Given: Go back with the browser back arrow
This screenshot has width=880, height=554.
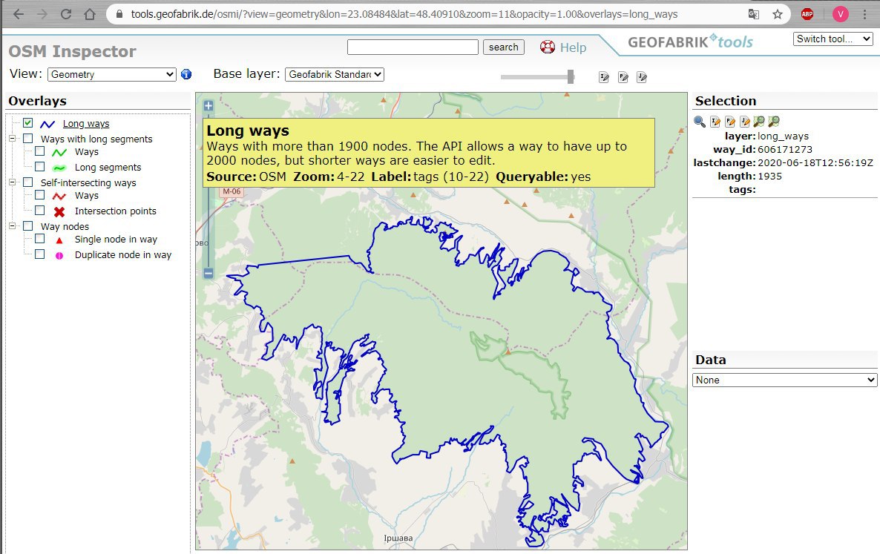Looking at the screenshot, I should (x=18, y=15).
